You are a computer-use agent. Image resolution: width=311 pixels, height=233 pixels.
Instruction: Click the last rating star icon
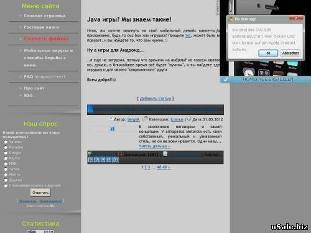[115, 160]
